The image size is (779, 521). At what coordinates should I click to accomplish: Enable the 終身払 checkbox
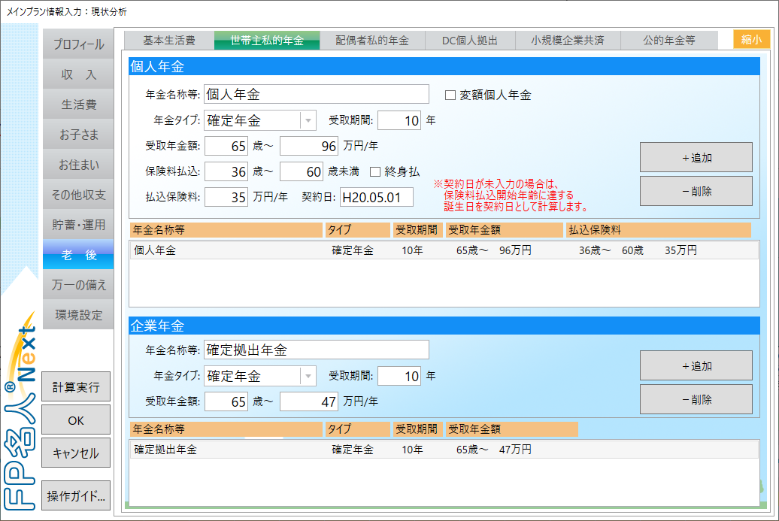(376, 172)
